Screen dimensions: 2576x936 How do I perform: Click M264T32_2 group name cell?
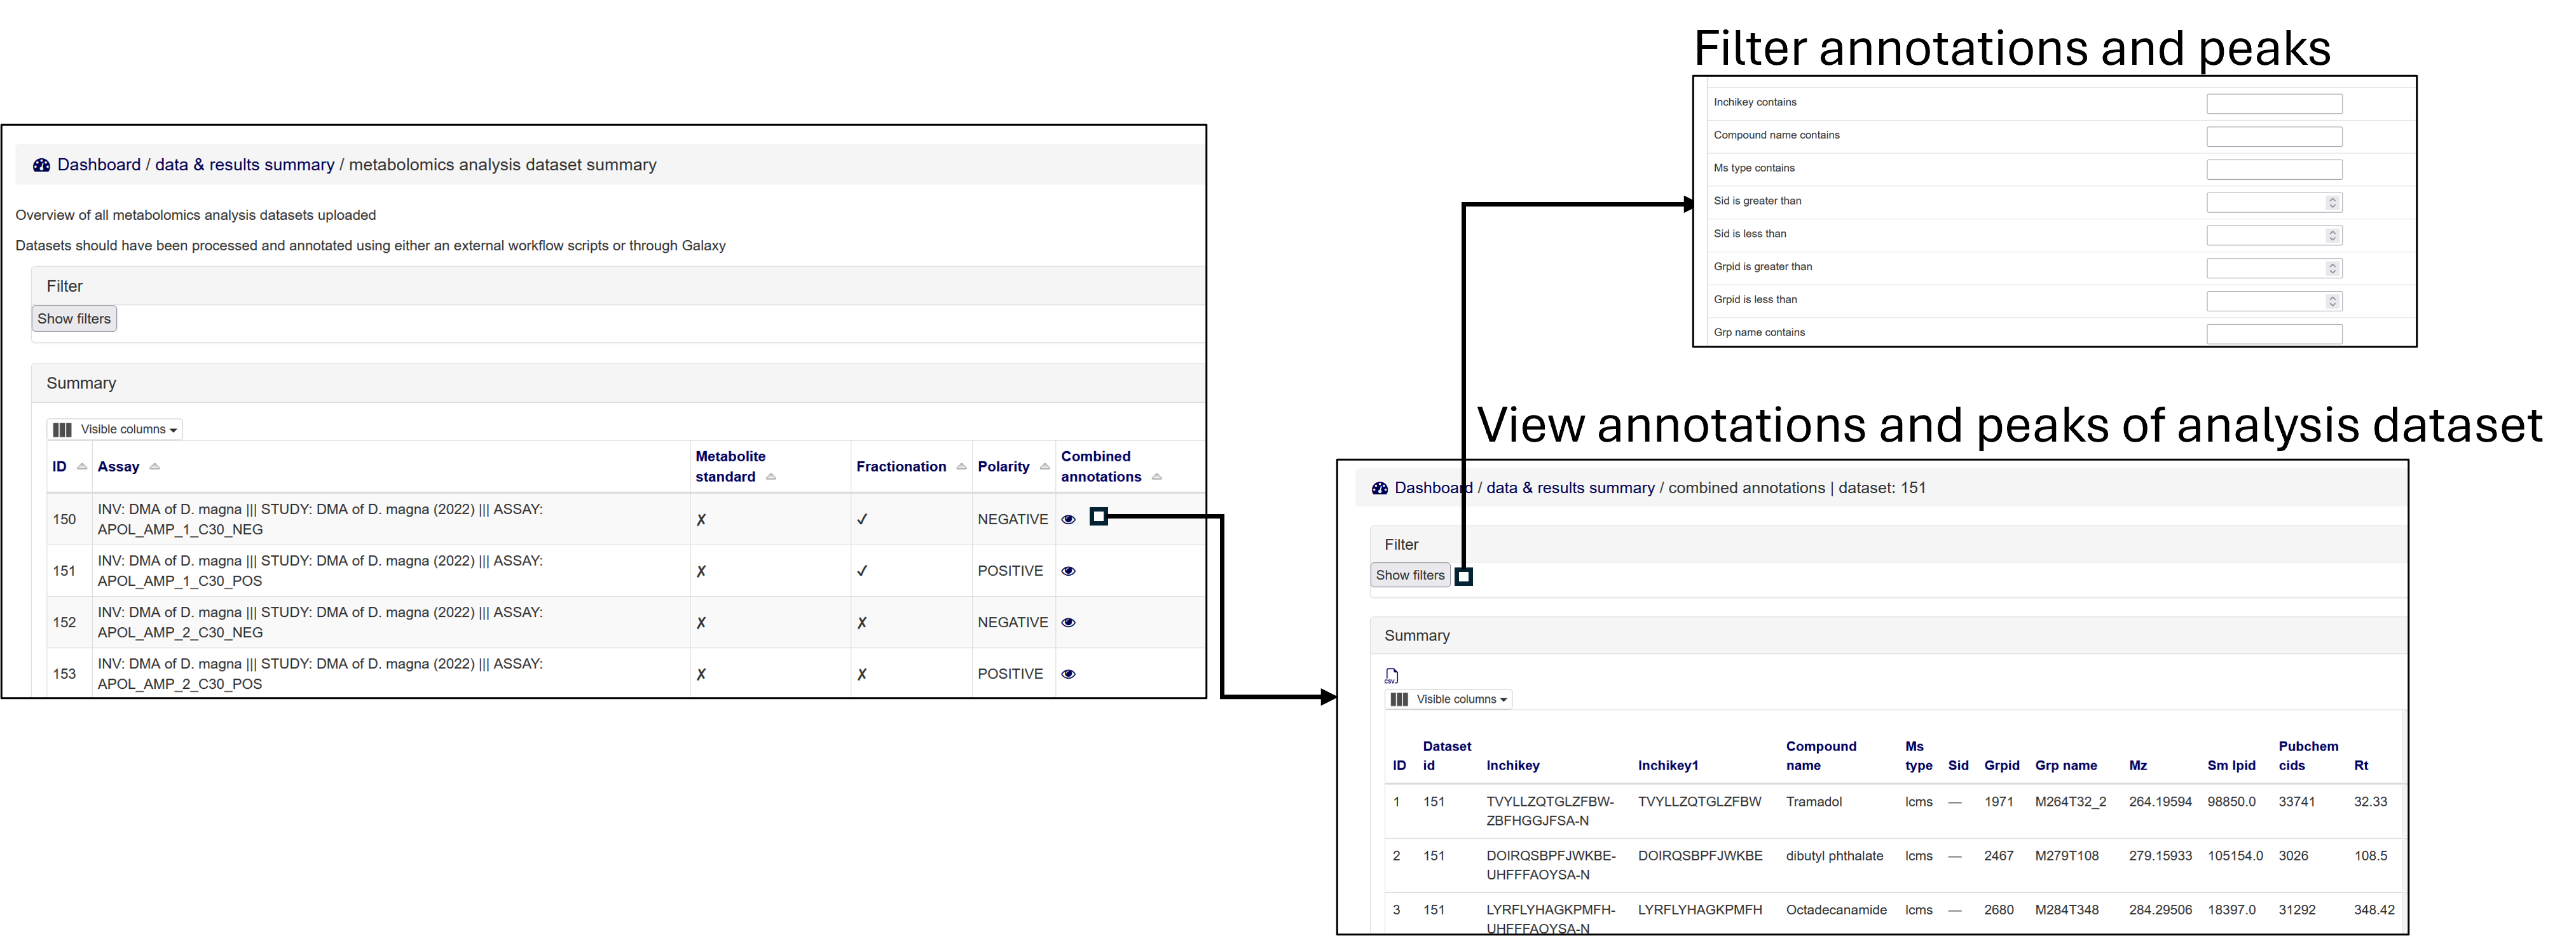2070,802
